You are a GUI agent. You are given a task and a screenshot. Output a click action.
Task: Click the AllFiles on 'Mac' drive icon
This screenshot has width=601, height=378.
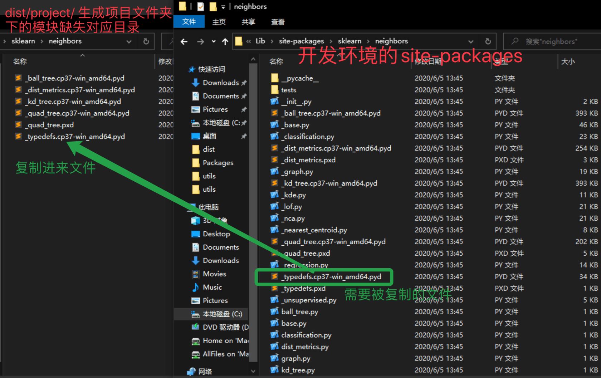coord(196,354)
